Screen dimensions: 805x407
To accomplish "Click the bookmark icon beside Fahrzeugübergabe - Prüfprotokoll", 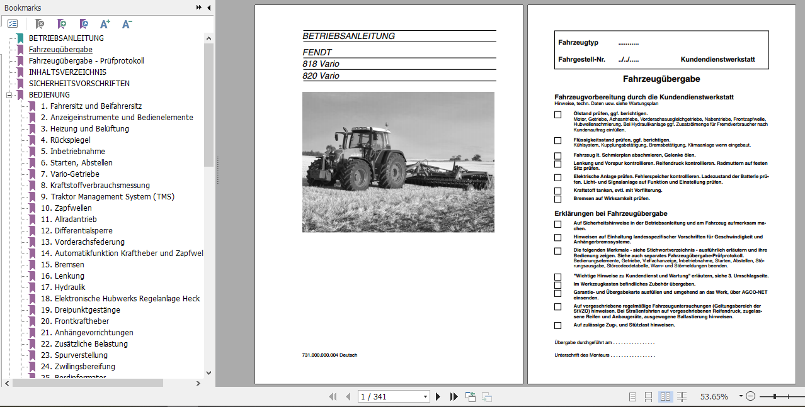I will coord(20,60).
